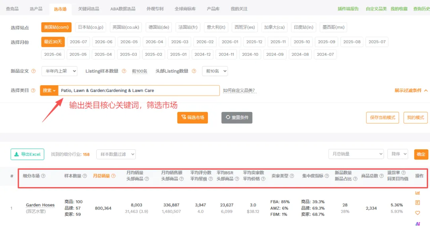Click help icon next to 选择类目
Image resolution: width=430 pixels, height=229 pixels.
(33, 90)
